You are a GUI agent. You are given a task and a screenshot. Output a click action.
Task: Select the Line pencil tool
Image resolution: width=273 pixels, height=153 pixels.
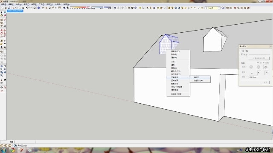(5, 20)
